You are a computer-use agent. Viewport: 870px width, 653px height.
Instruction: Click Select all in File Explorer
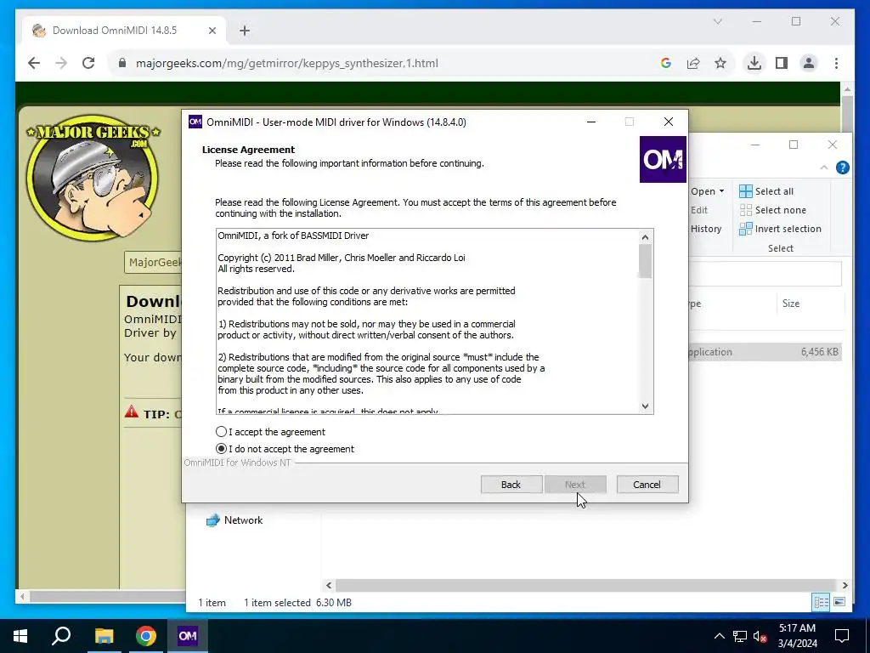coord(766,191)
